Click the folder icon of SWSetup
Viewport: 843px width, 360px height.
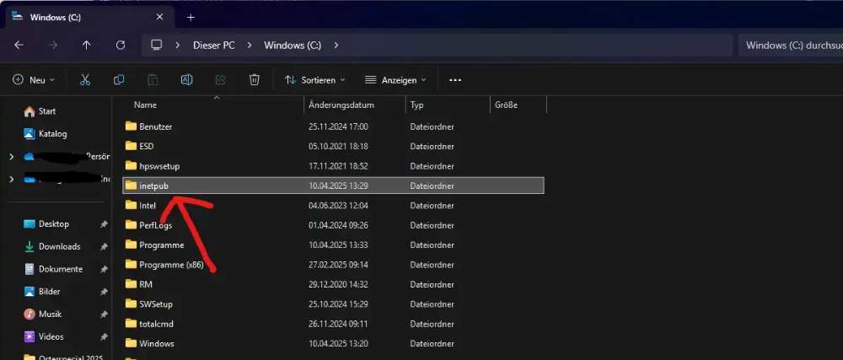pyautogui.click(x=131, y=304)
